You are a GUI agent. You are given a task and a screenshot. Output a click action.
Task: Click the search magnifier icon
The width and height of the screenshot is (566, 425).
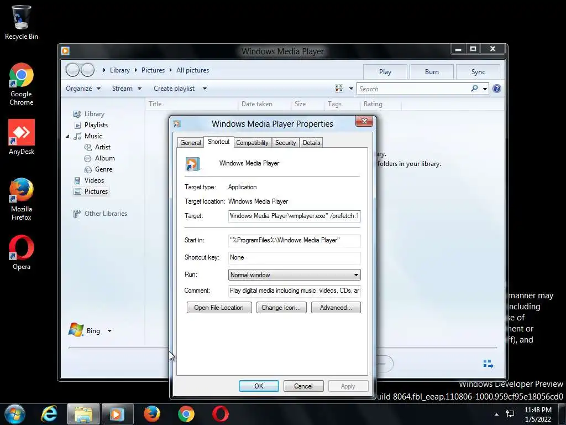[x=474, y=88]
